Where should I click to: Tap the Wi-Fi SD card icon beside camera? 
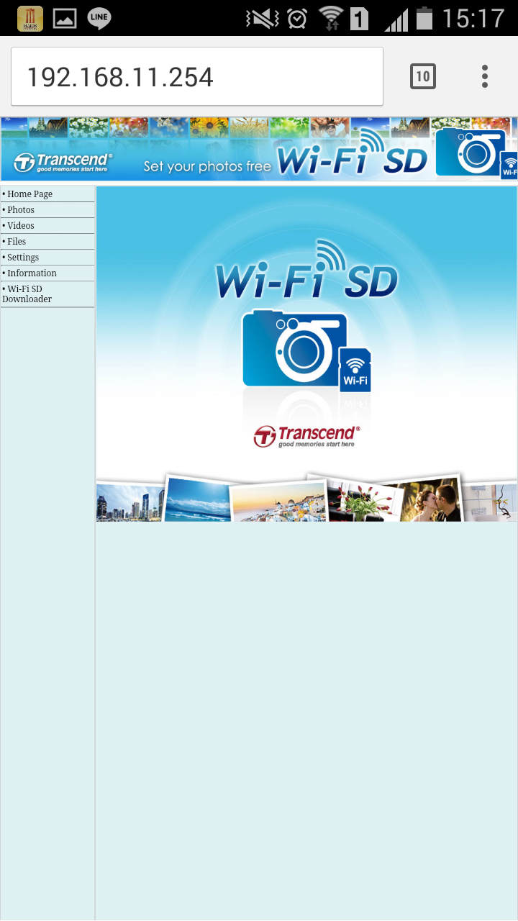click(x=355, y=370)
